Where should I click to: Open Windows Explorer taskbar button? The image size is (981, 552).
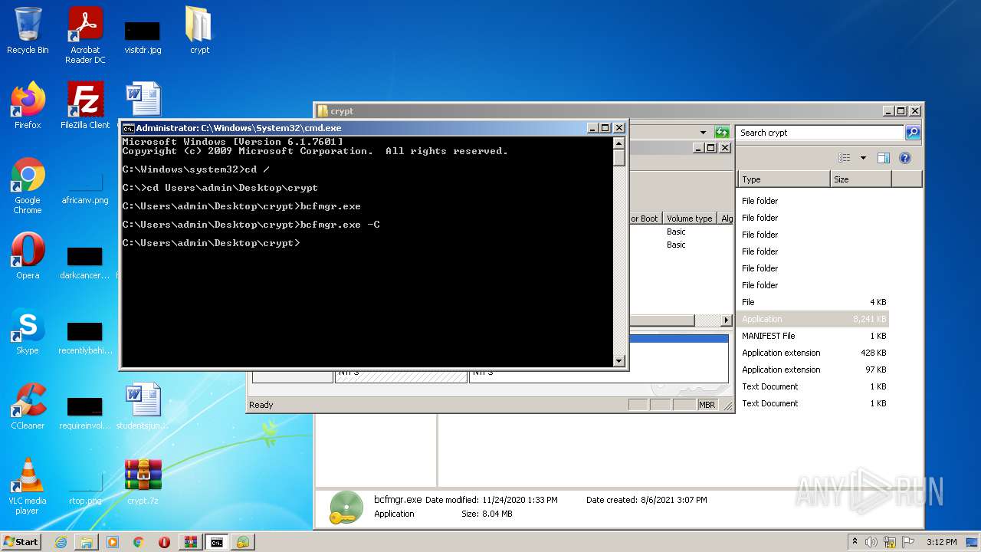(x=87, y=542)
